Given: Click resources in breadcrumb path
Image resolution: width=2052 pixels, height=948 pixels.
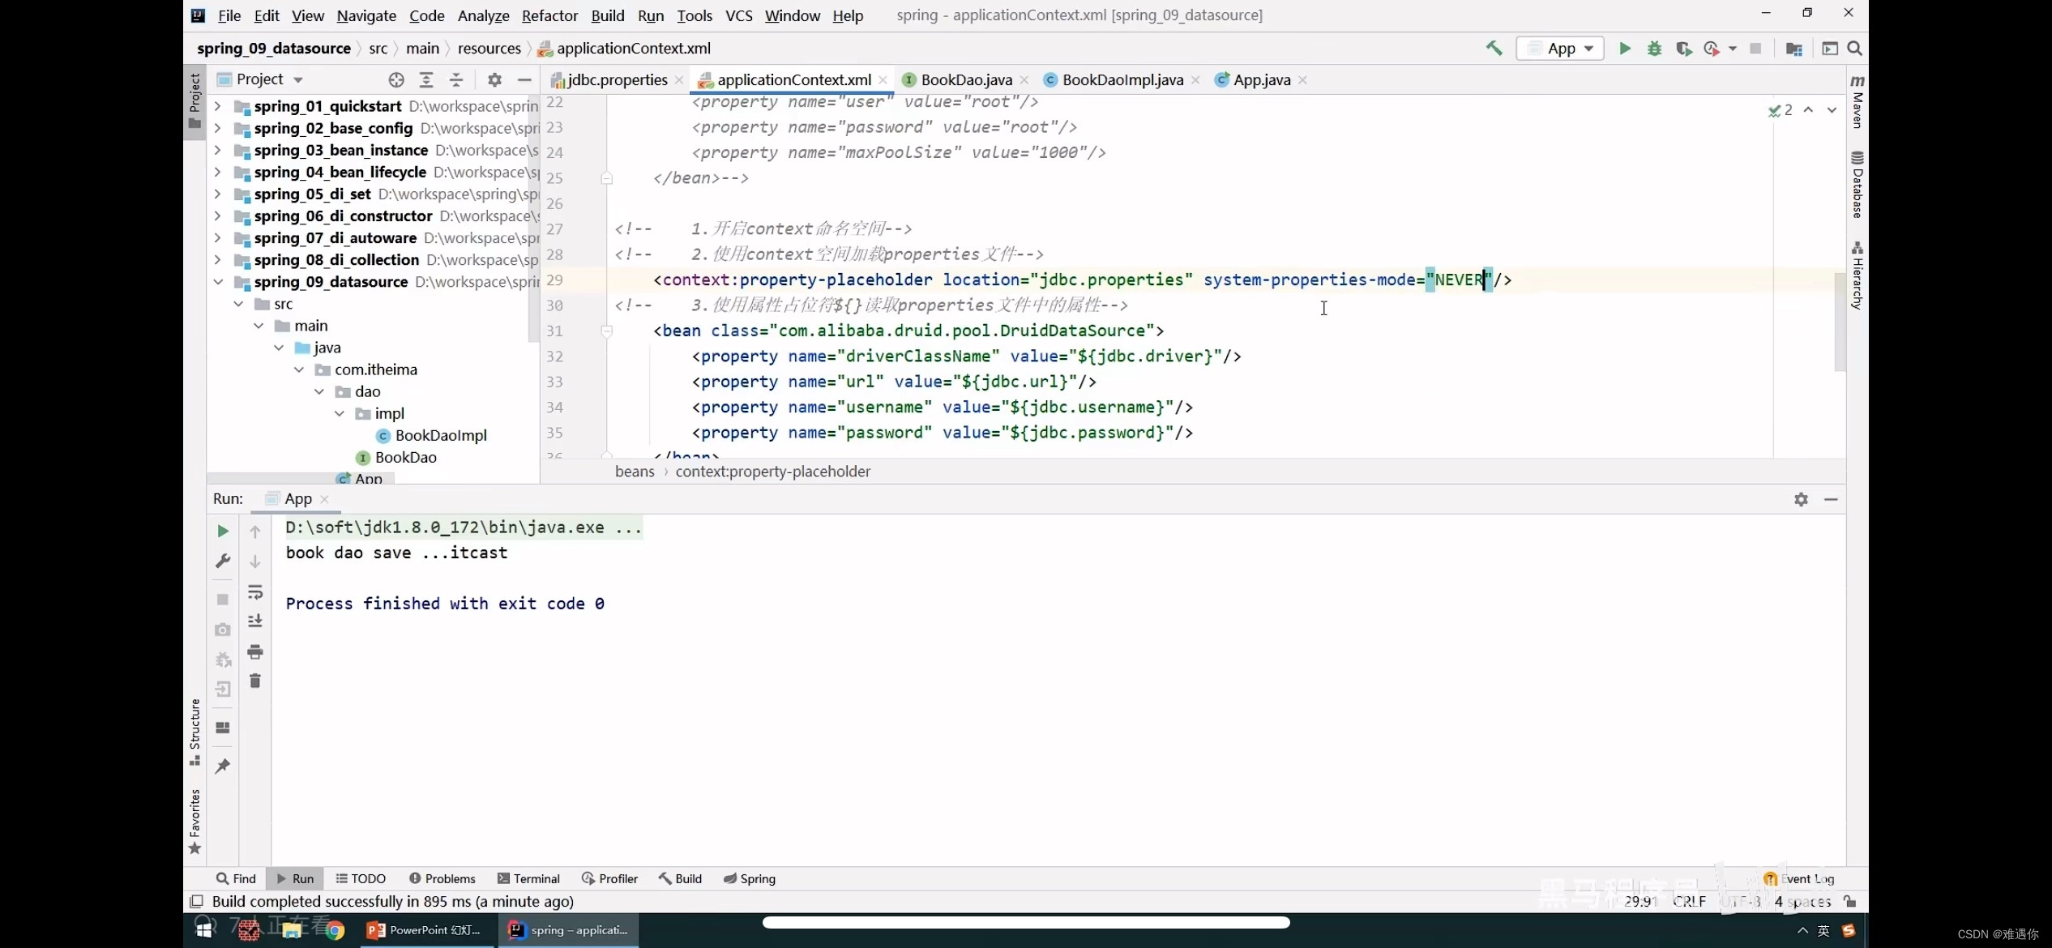Looking at the screenshot, I should pos(489,49).
